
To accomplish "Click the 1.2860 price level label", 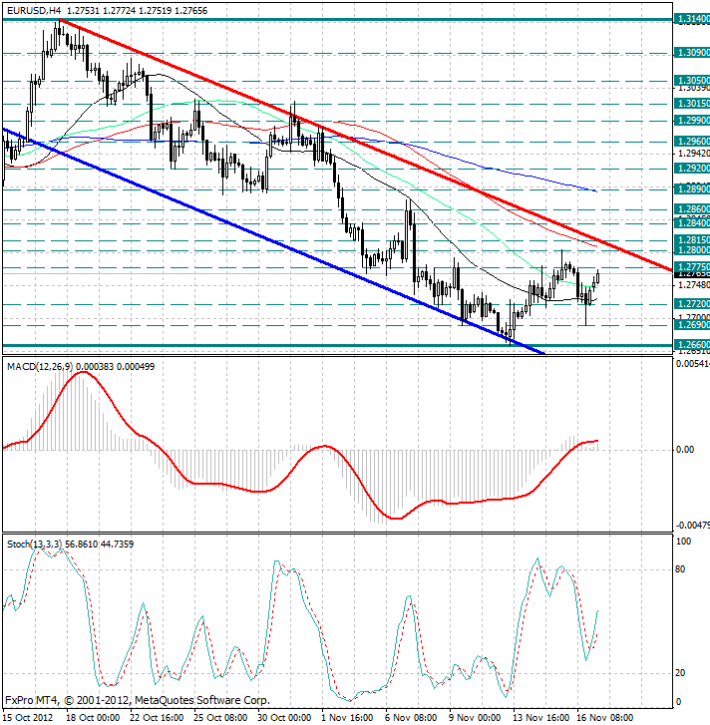I will 692,209.
